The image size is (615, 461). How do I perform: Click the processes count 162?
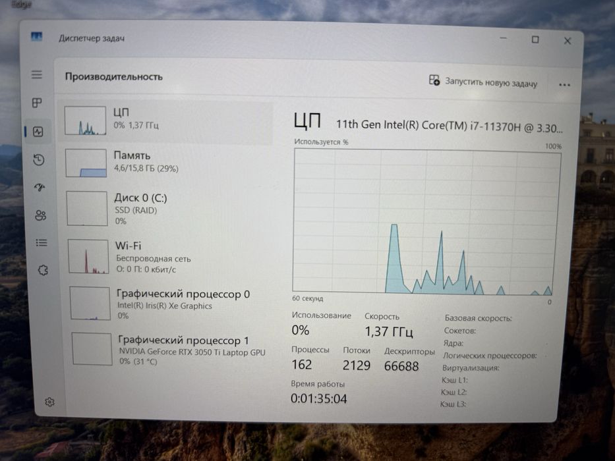tap(302, 365)
